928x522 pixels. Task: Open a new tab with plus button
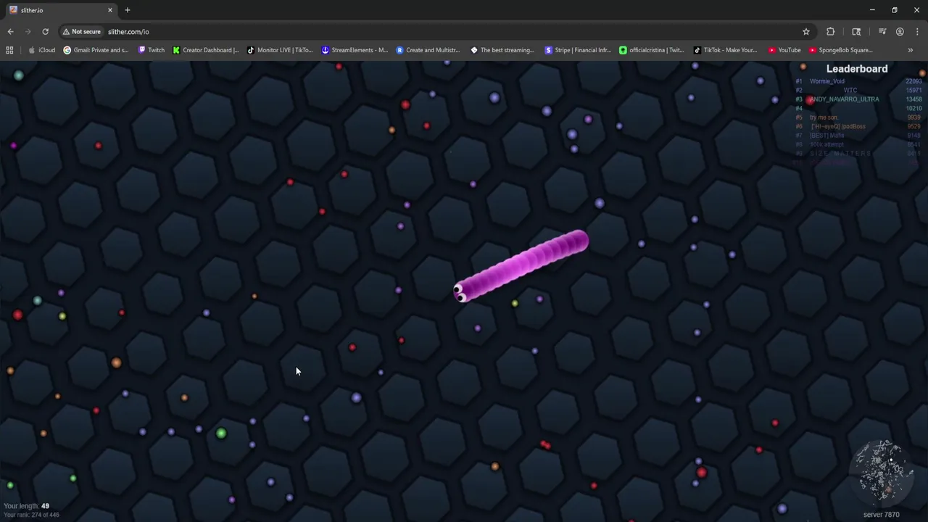127,10
